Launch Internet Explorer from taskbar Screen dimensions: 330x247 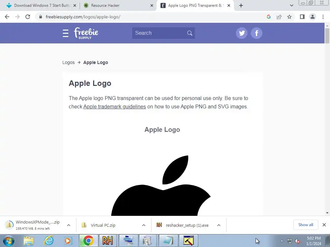[49, 241]
